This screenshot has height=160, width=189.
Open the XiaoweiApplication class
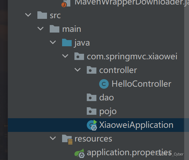(x=136, y=125)
